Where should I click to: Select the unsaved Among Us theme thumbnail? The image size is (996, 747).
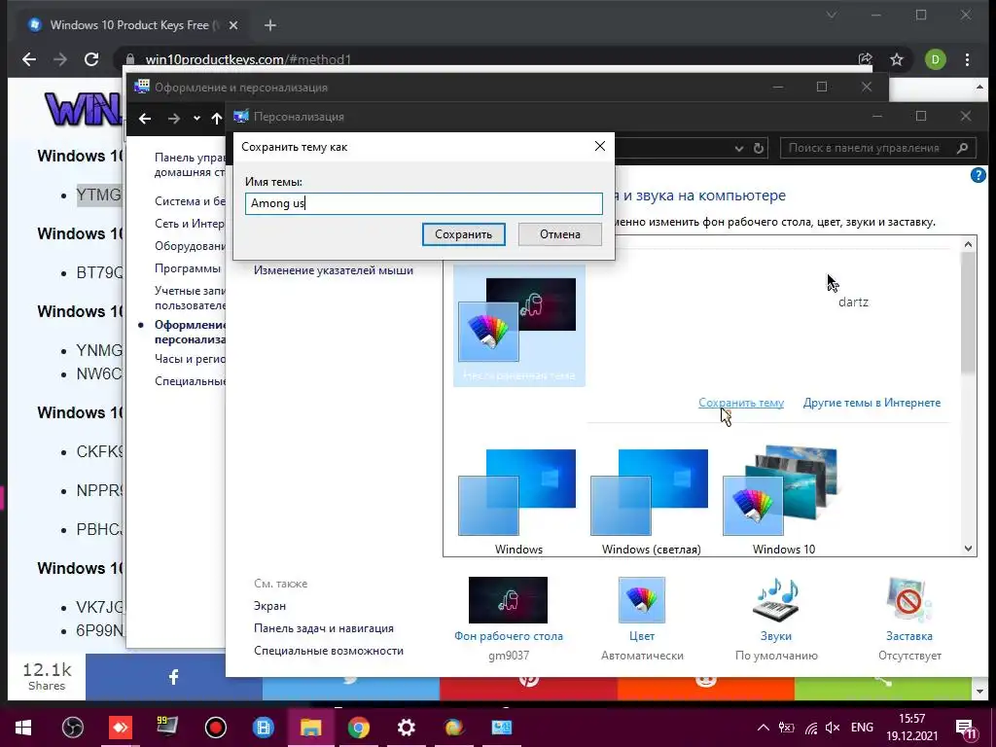[x=519, y=325]
